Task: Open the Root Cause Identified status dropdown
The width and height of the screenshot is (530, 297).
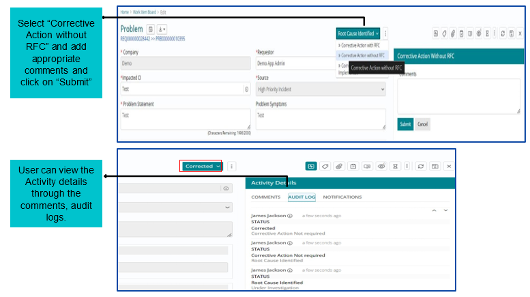Action: click(358, 33)
